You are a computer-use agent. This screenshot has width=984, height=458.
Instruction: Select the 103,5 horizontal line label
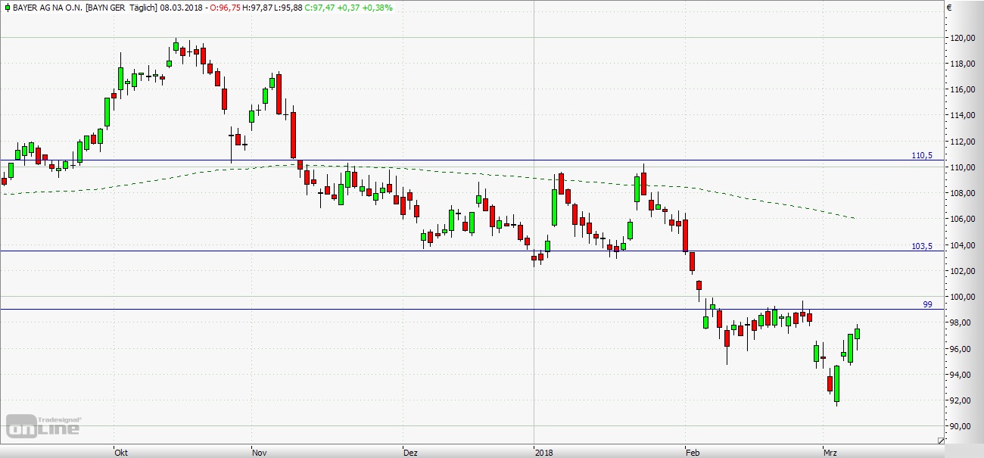[x=921, y=246]
